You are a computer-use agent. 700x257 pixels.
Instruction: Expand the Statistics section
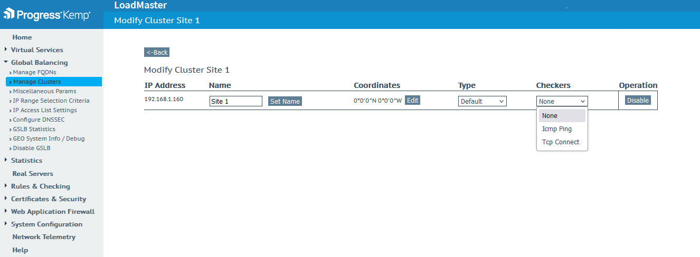pos(26,161)
